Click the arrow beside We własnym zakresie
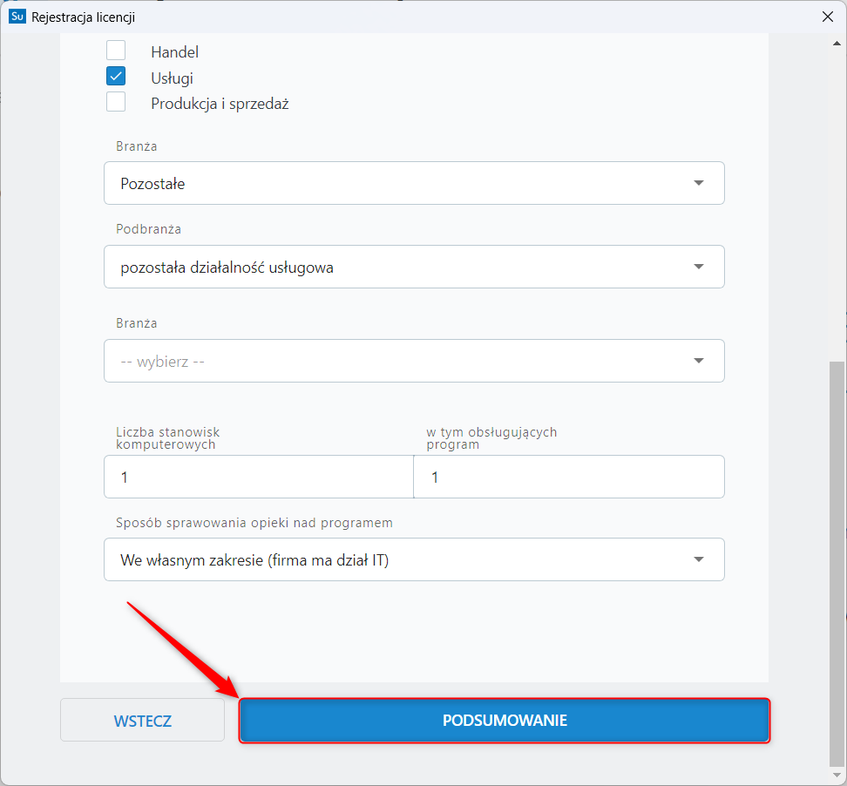This screenshot has width=847, height=786. pyautogui.click(x=698, y=559)
